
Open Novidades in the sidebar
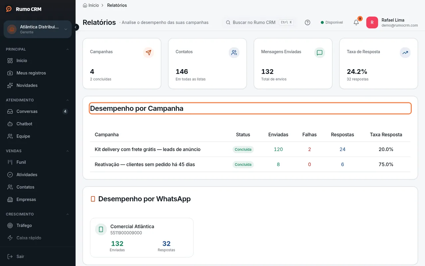point(38,85)
